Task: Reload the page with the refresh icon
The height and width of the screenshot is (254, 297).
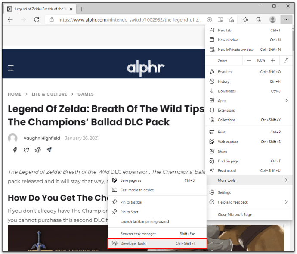Action: (37, 19)
